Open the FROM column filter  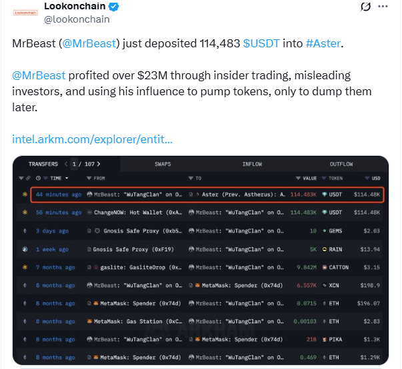pyautogui.click(x=89, y=179)
